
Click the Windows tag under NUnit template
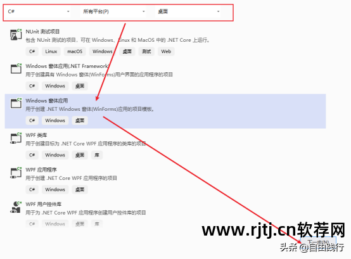coord(103,51)
